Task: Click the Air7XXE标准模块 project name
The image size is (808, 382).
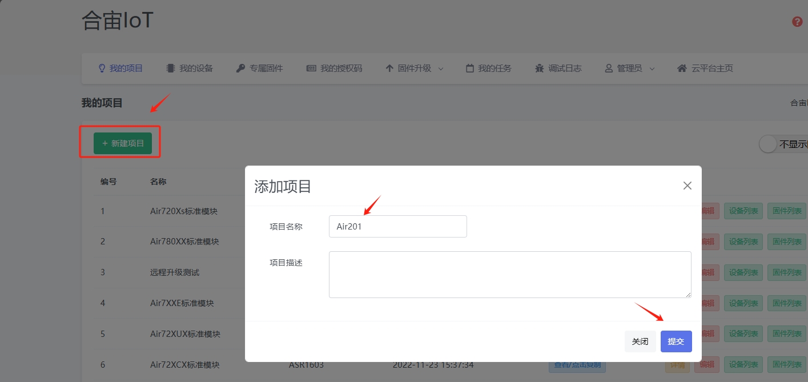Action: click(182, 303)
